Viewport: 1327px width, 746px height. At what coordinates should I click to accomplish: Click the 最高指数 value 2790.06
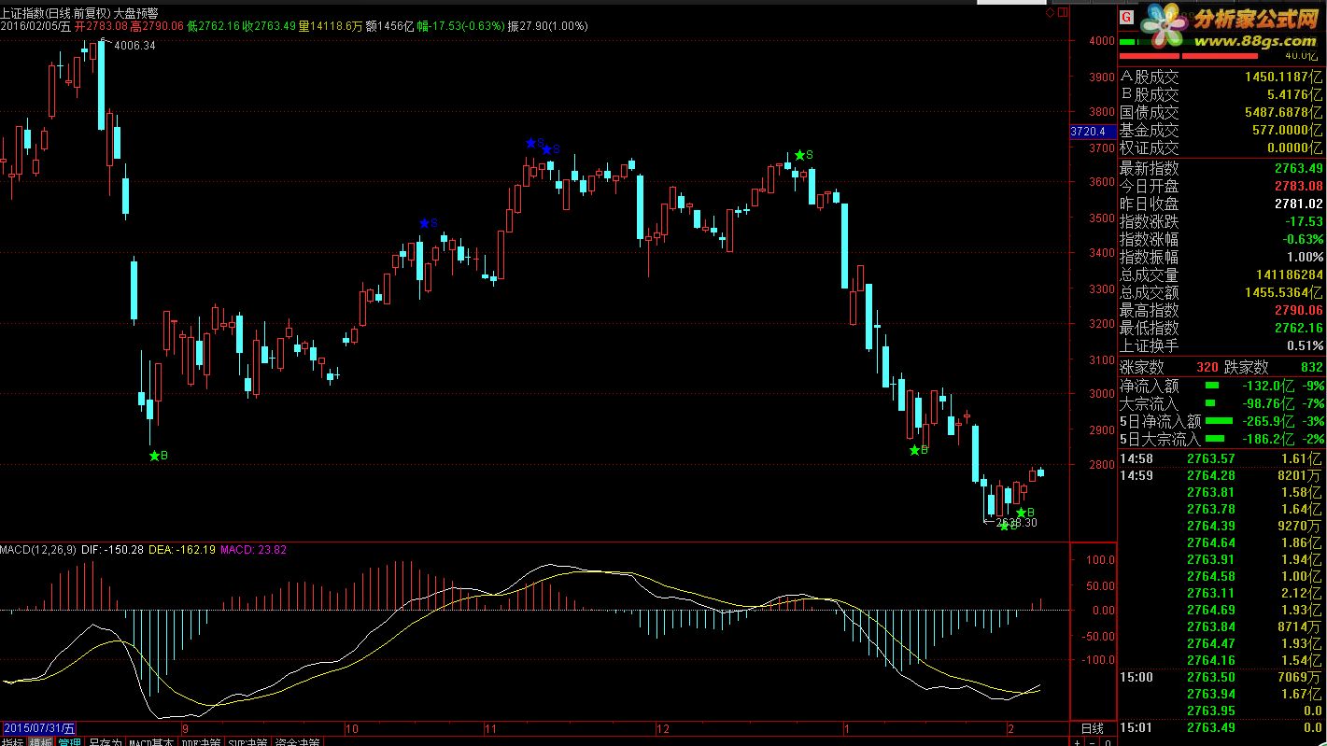coord(1299,311)
